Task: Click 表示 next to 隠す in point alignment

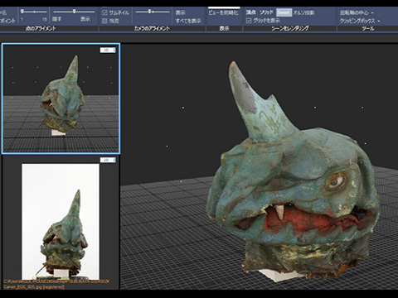Action: 85,19
